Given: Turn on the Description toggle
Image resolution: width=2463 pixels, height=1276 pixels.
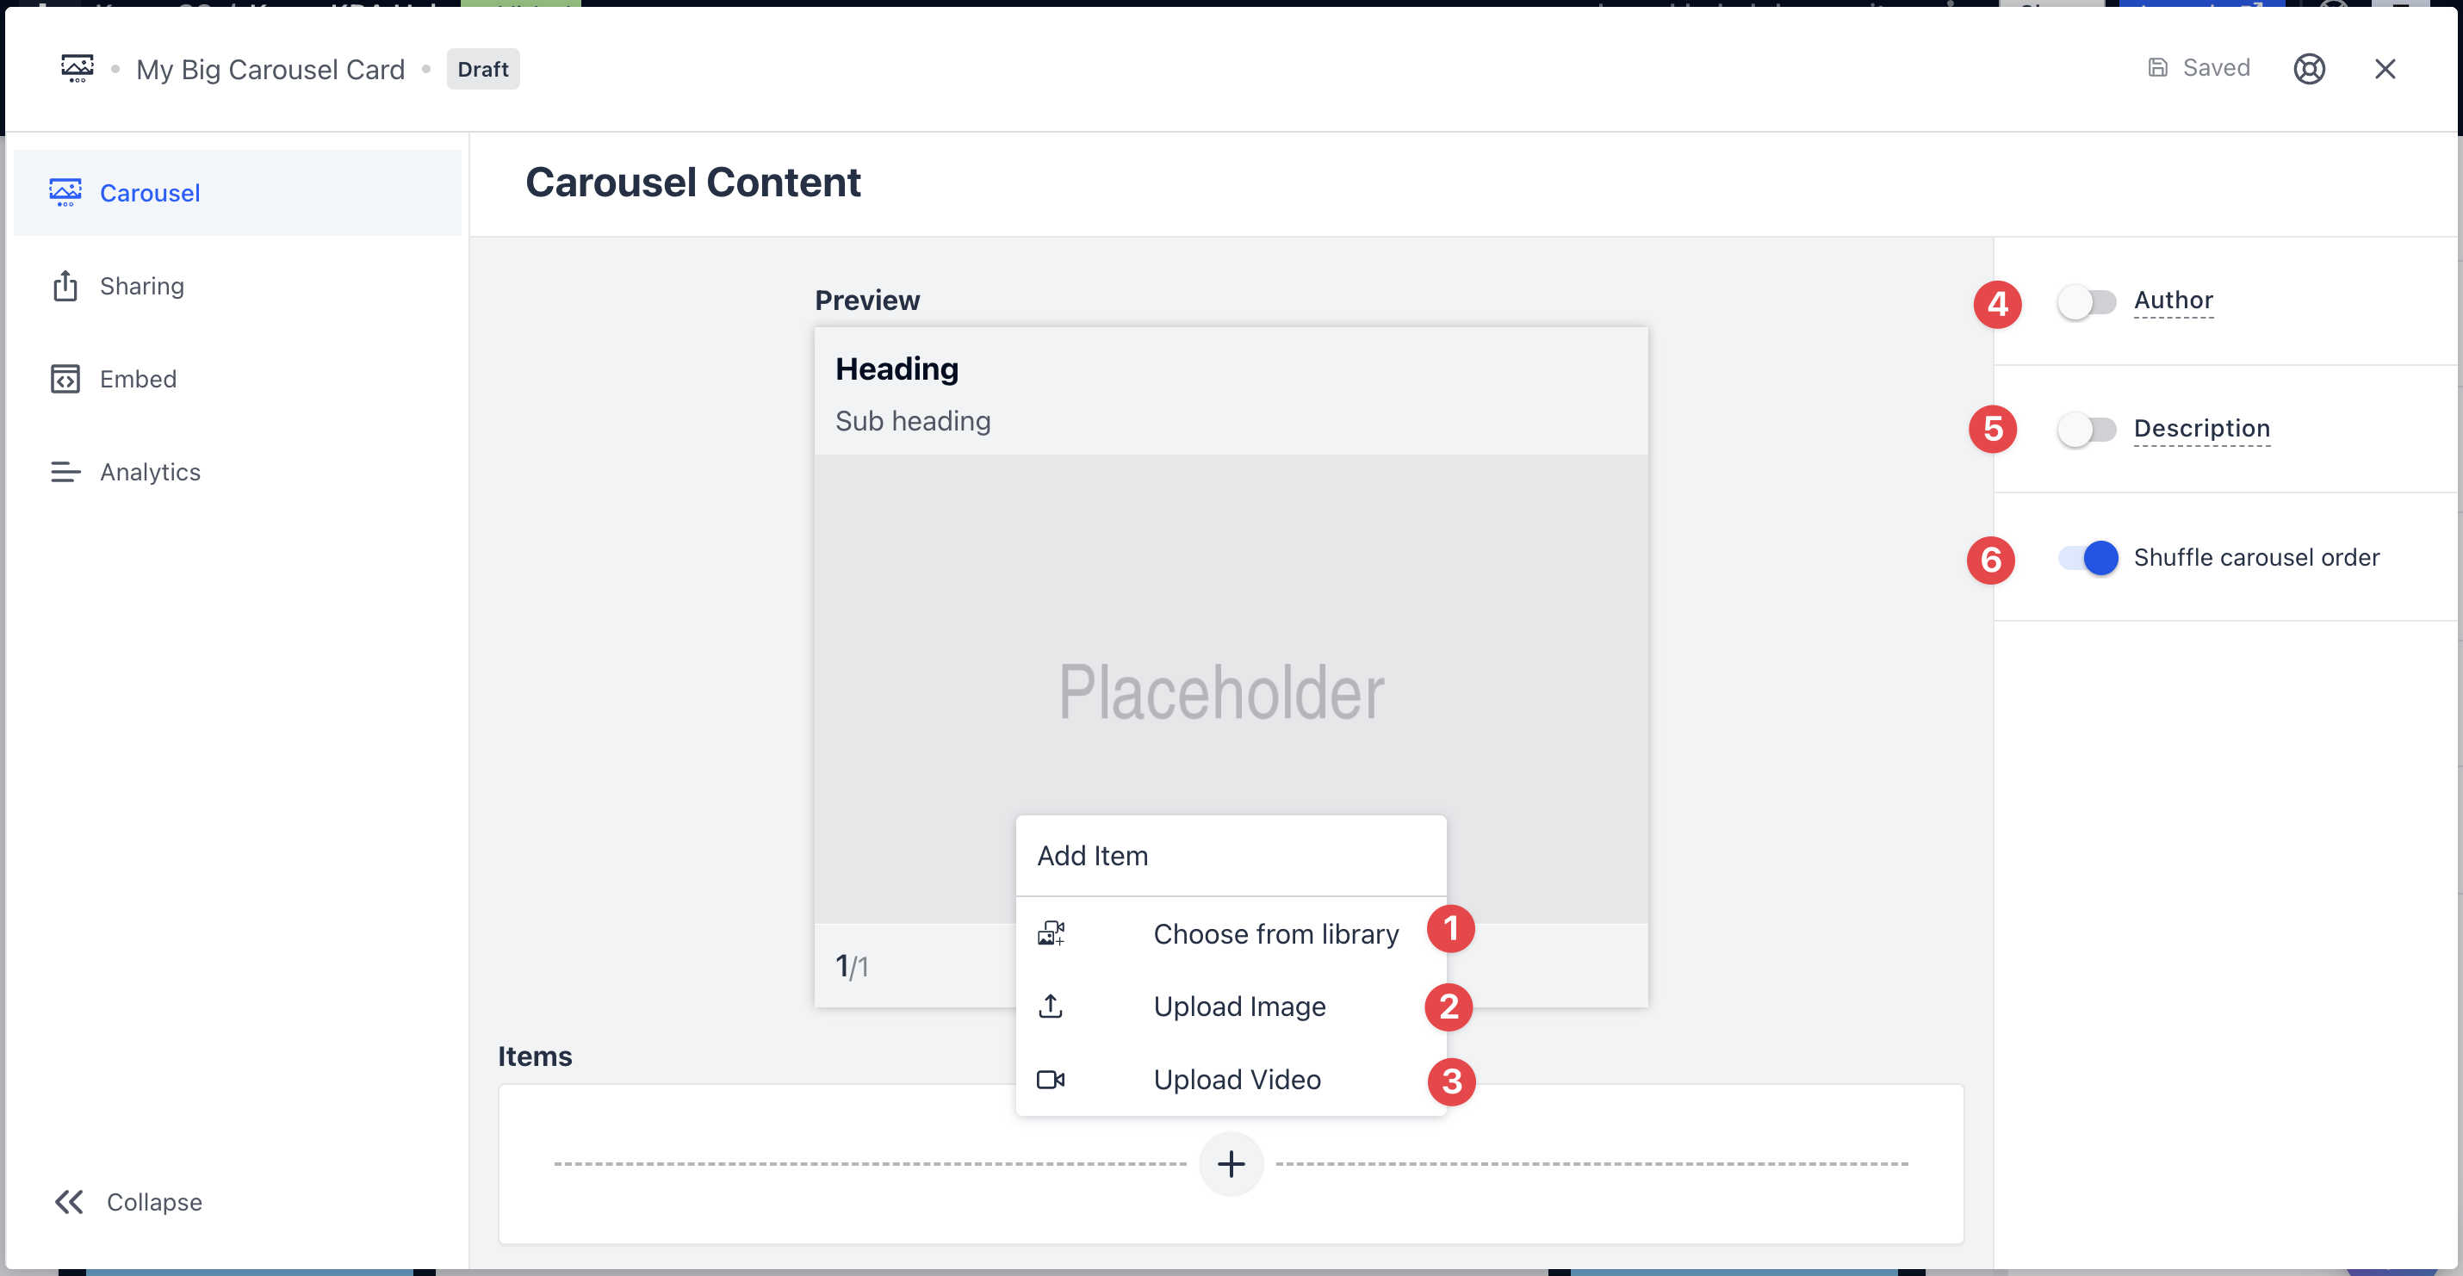Looking at the screenshot, I should 2085,429.
